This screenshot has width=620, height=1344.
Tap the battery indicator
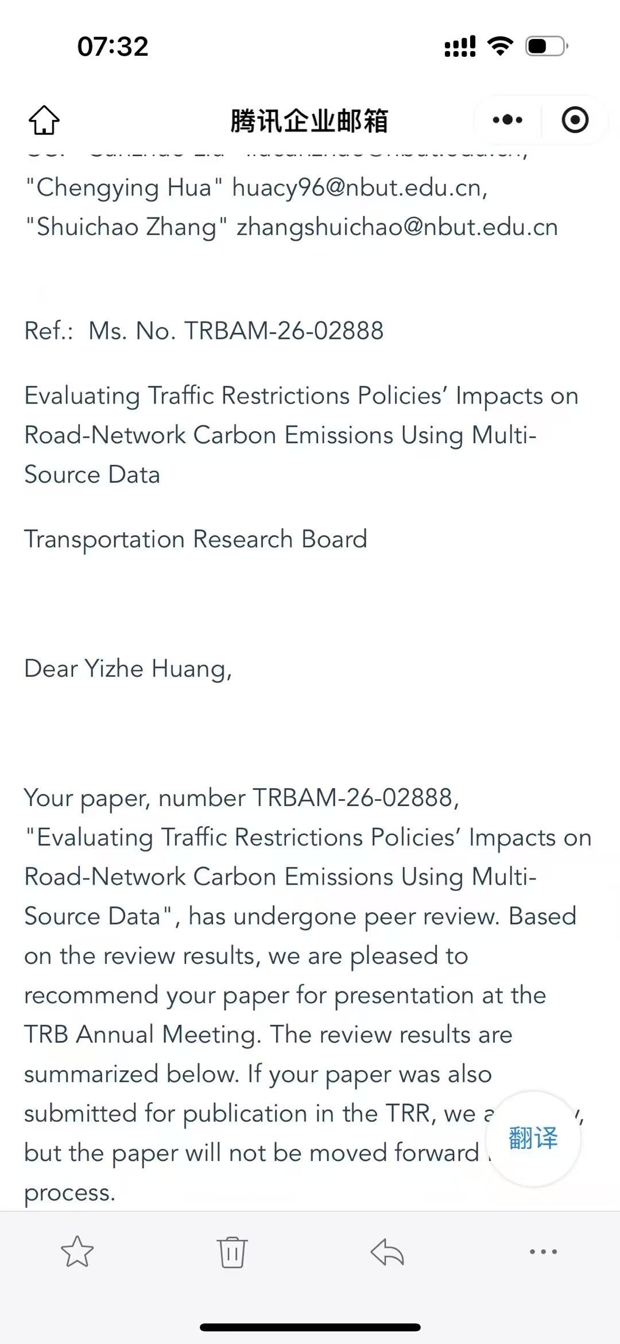pos(547,46)
